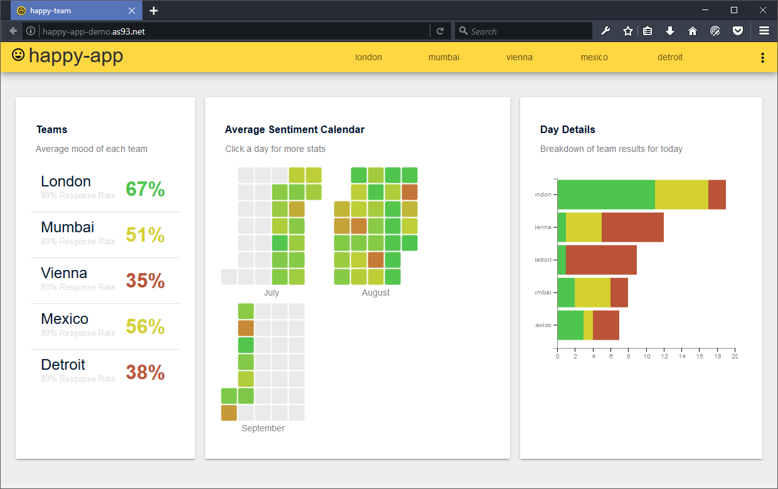Click the site information icon in the address bar
The height and width of the screenshot is (489, 778).
click(x=30, y=30)
